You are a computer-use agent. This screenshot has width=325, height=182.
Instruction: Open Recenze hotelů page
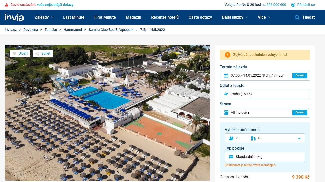165,17
